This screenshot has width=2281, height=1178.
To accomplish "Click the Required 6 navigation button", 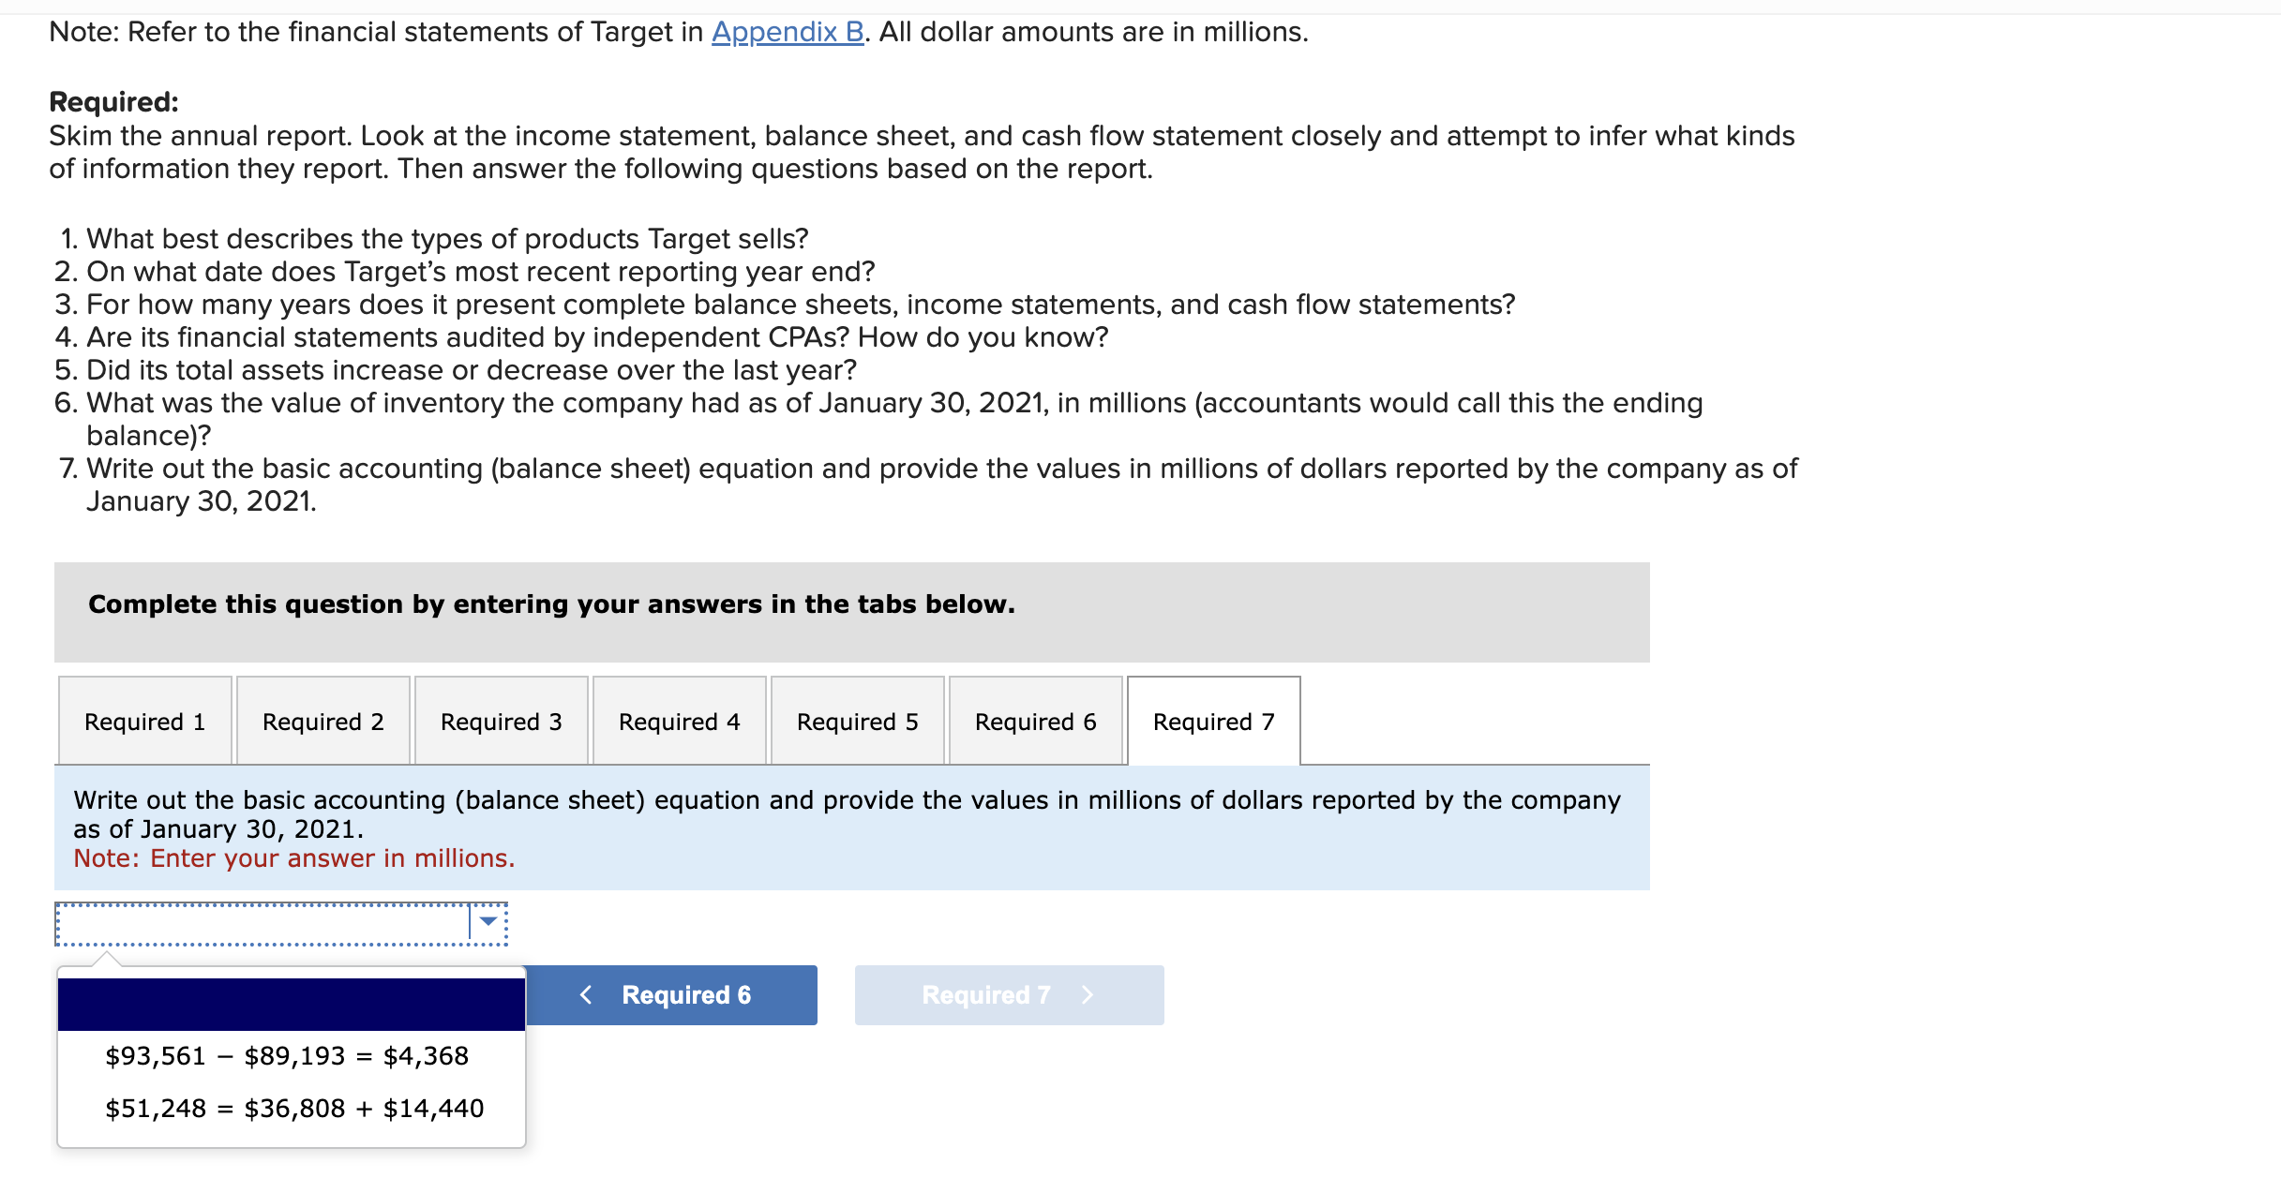I will pos(670,994).
